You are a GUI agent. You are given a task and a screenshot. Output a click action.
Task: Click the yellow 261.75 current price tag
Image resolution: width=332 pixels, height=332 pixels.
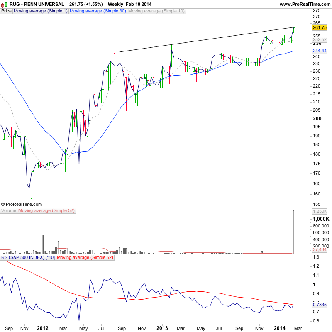click(x=320, y=27)
